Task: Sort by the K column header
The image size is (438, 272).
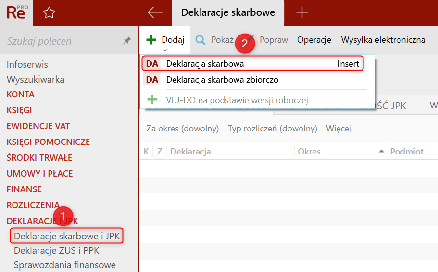Action: point(146,151)
